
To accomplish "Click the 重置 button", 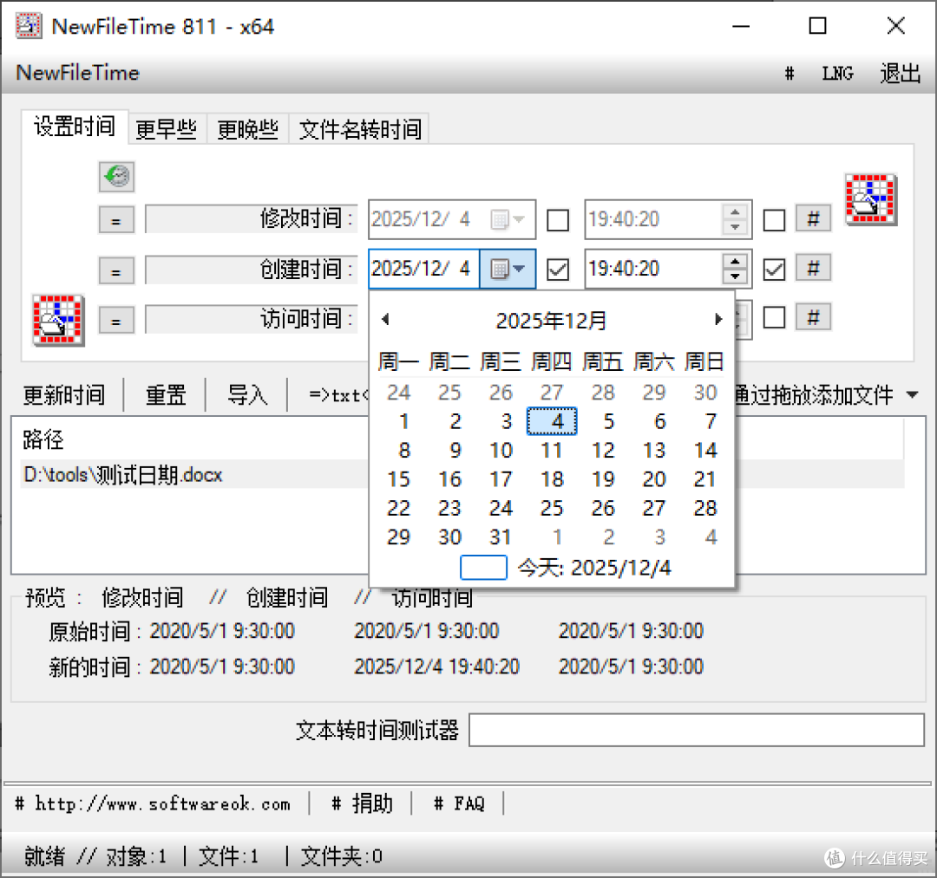I will (166, 394).
